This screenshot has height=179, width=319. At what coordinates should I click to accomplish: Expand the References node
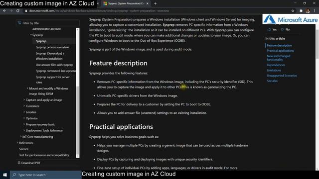tap(17, 143)
